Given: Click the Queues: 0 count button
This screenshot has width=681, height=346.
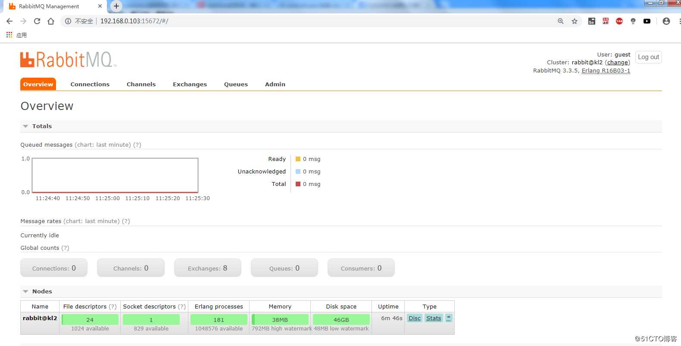Looking at the screenshot, I should coord(284,268).
